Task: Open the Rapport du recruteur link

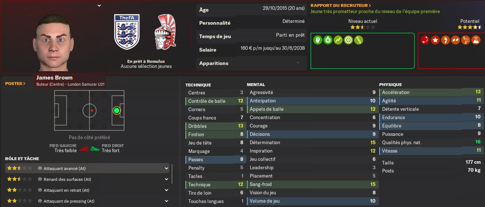Action: [341, 5]
